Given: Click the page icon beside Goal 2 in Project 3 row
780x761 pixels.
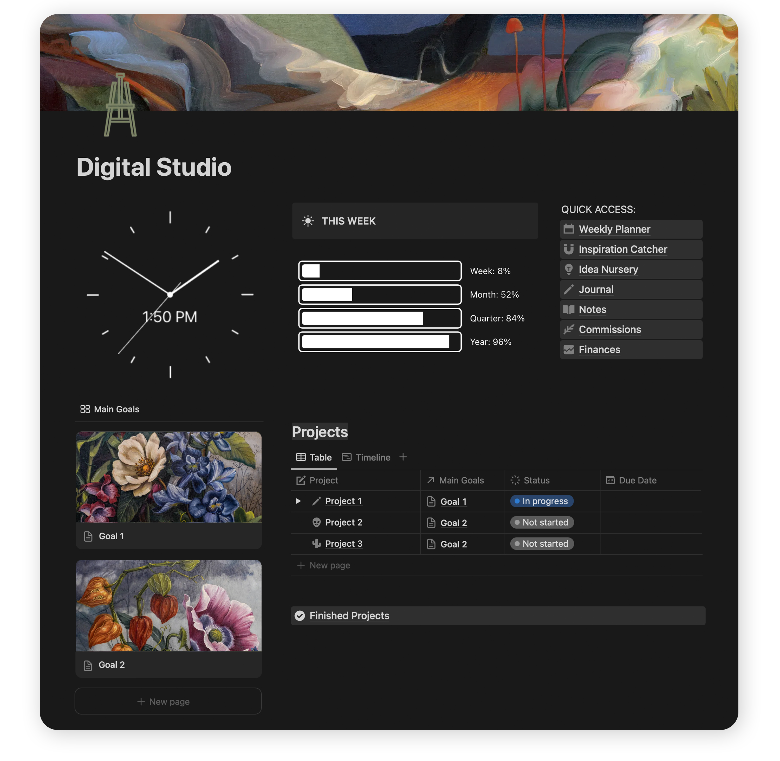Looking at the screenshot, I should coord(431,543).
